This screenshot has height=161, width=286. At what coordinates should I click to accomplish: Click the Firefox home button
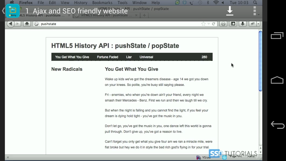click(27, 24)
